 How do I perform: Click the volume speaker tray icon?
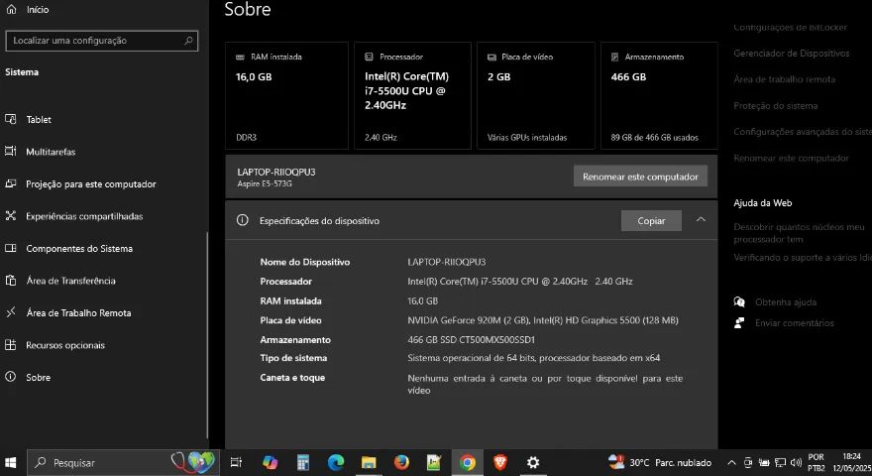coord(796,463)
